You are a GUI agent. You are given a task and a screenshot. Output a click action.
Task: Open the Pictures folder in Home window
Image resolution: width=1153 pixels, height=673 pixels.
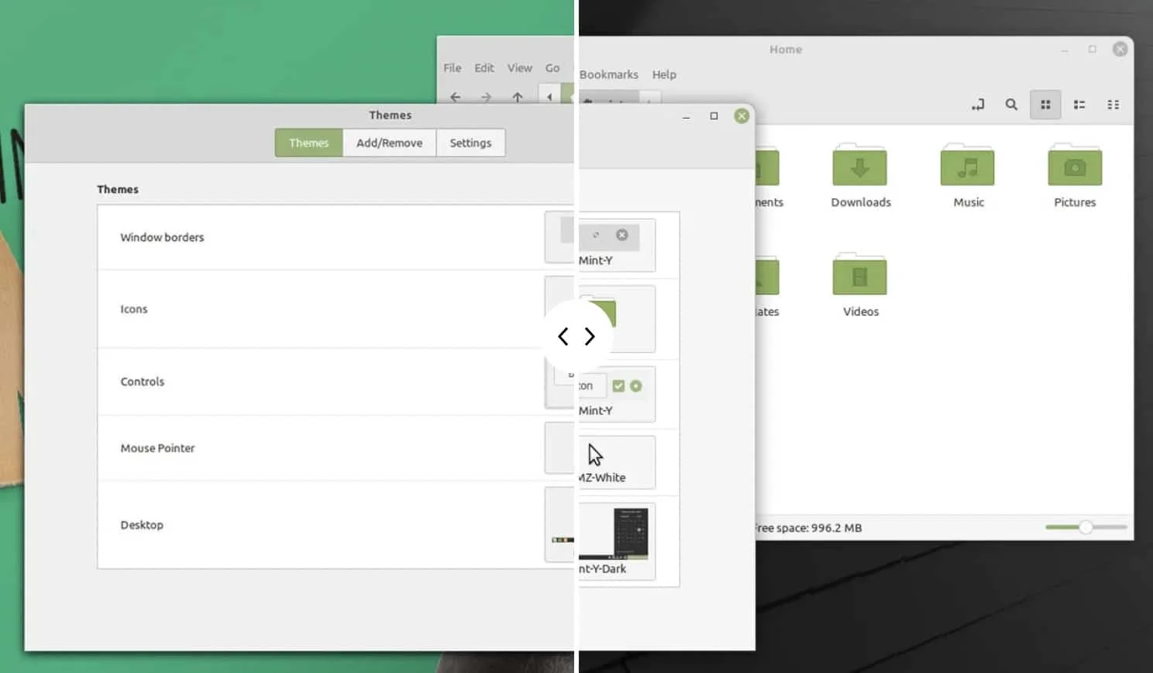[1075, 176]
